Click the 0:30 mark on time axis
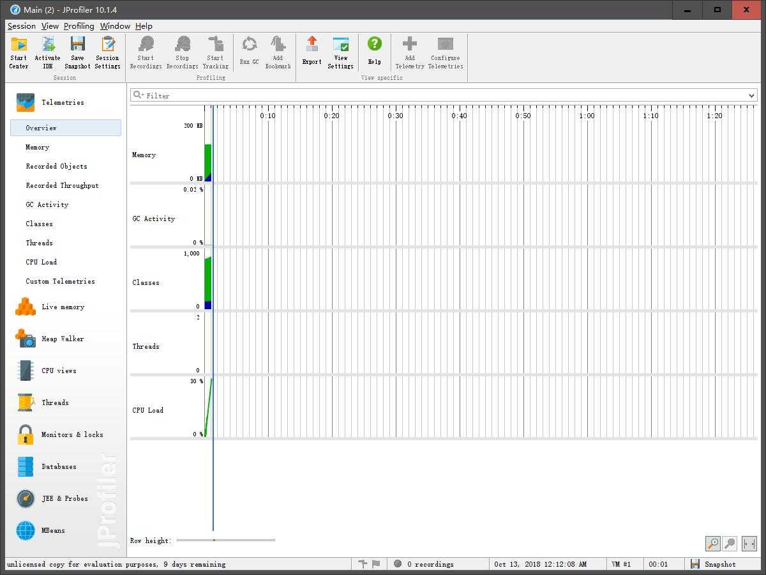The width and height of the screenshot is (766, 575). coord(395,116)
